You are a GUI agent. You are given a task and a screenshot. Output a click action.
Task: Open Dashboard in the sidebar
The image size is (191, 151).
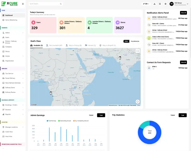click(x=13, y=15)
